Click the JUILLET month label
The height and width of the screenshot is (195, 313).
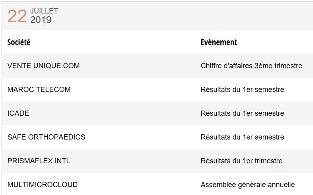(x=44, y=11)
